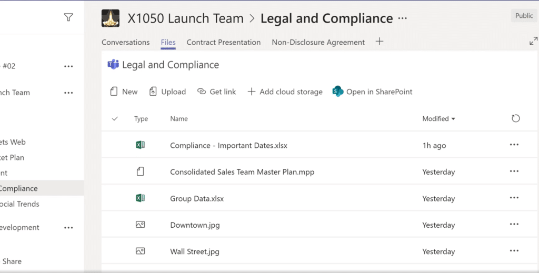The image size is (539, 273).
Task: Open the Contract Presentation tab
Action: [223, 42]
